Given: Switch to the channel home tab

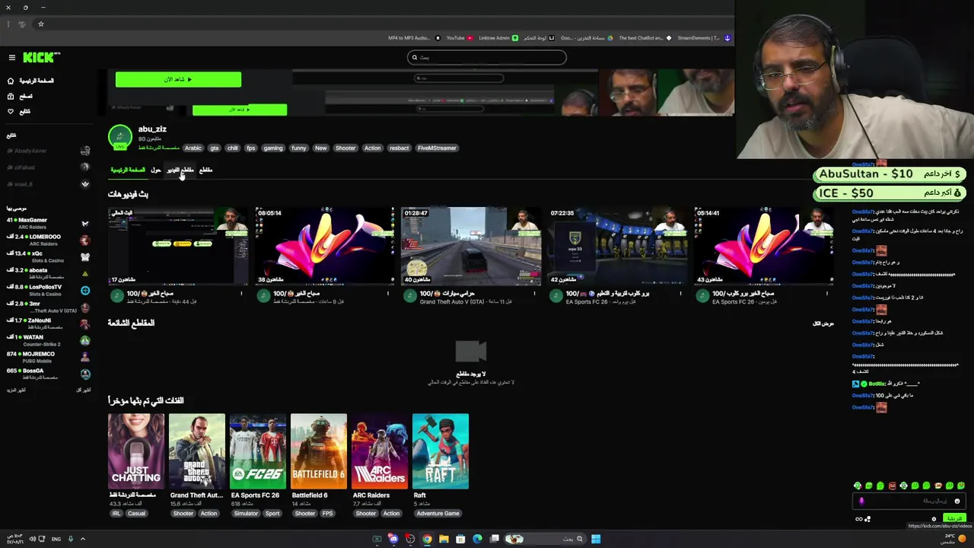Looking at the screenshot, I should click(x=128, y=170).
